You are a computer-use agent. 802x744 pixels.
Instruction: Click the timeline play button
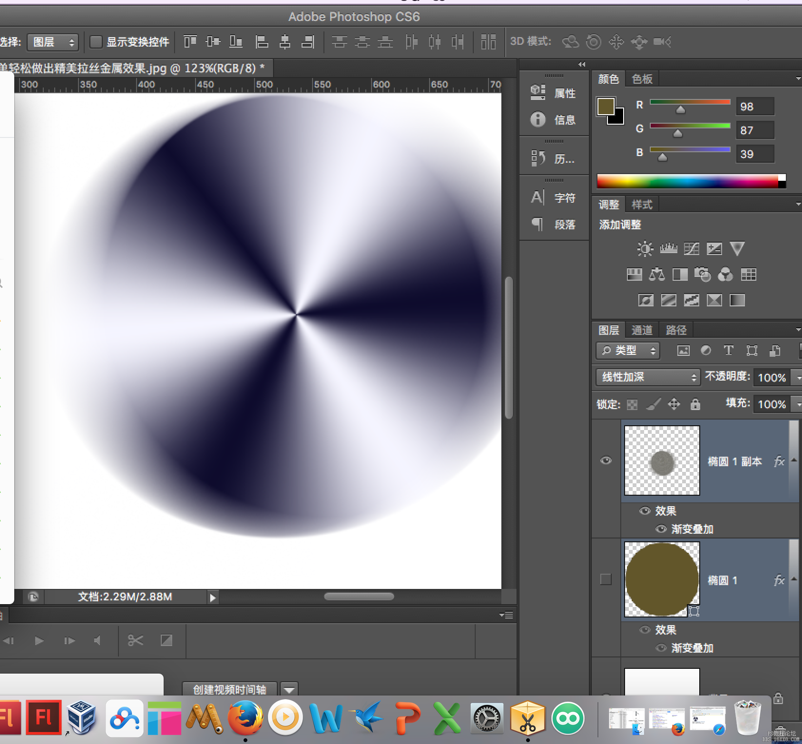39,641
